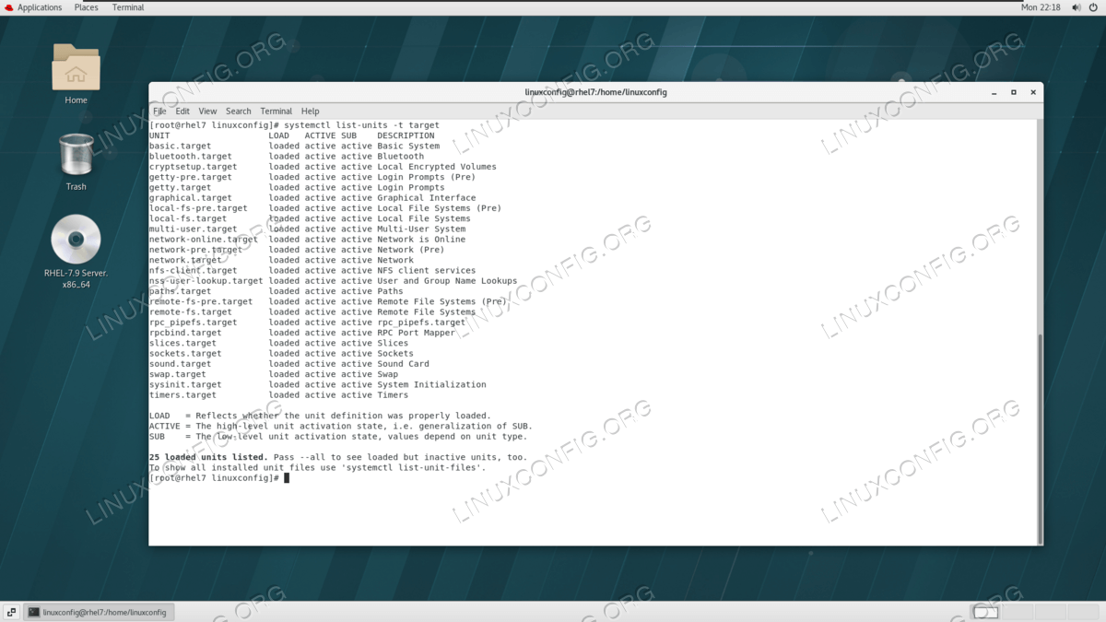Click the 'network-online.target' unit name
Image resolution: width=1106 pixels, height=622 pixels.
(x=204, y=240)
